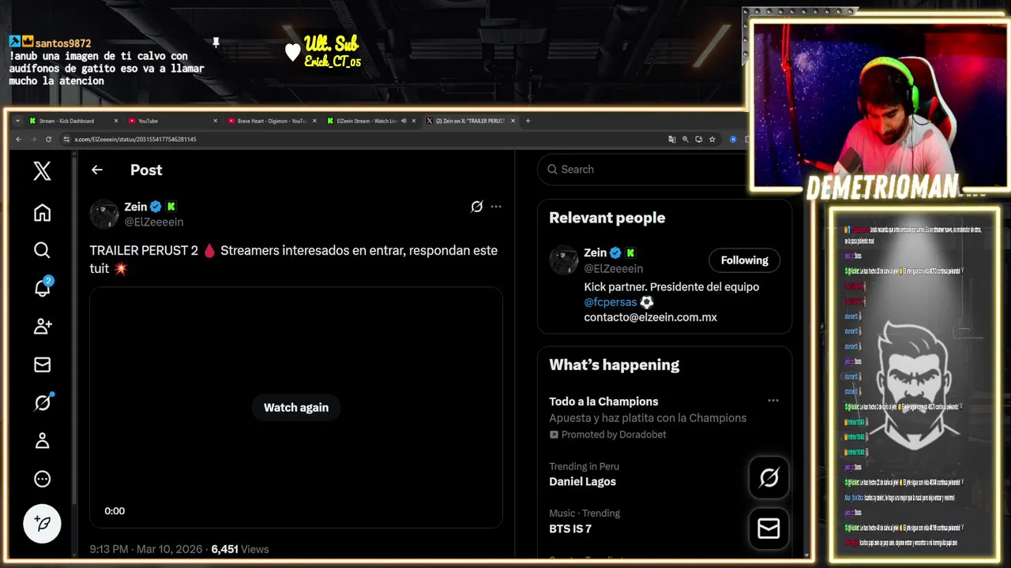Viewport: 1011px width, 568px height.
Task: Reload the page in browser
Action: tap(48, 140)
